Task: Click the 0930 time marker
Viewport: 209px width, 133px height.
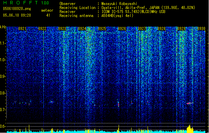Action: tap(201, 29)
